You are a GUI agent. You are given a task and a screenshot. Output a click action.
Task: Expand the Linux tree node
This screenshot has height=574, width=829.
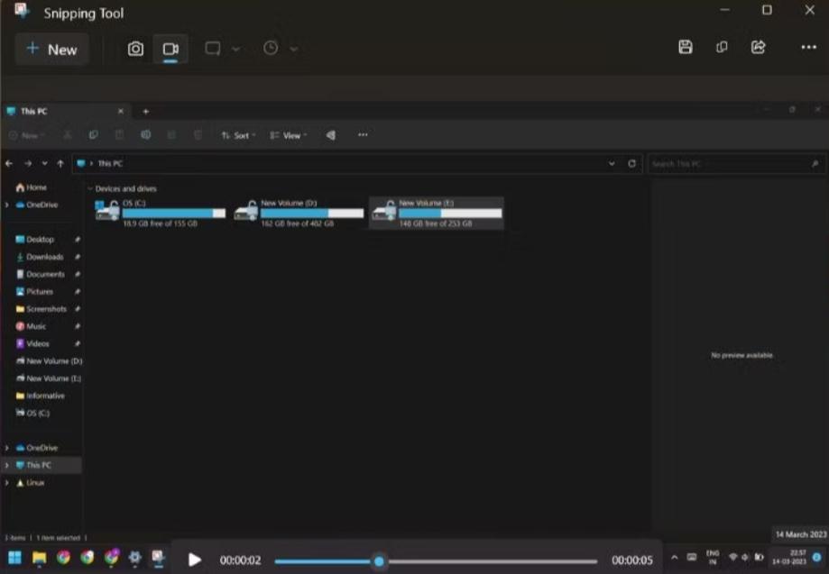coord(7,483)
